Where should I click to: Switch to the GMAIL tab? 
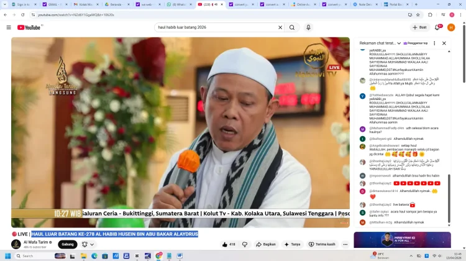click(x=55, y=4)
